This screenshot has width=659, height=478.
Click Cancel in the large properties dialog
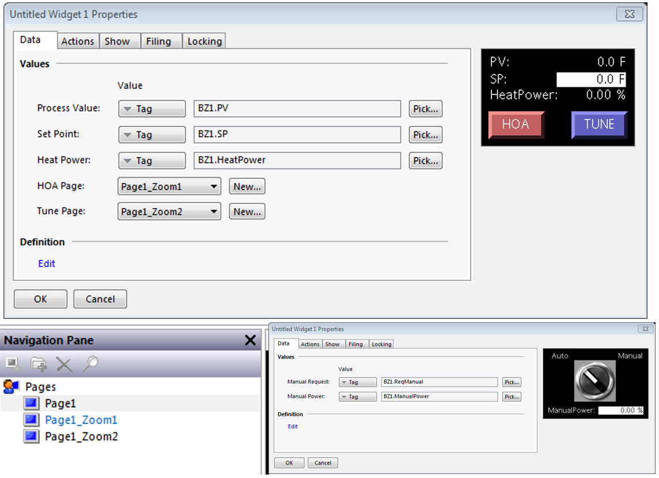[100, 299]
